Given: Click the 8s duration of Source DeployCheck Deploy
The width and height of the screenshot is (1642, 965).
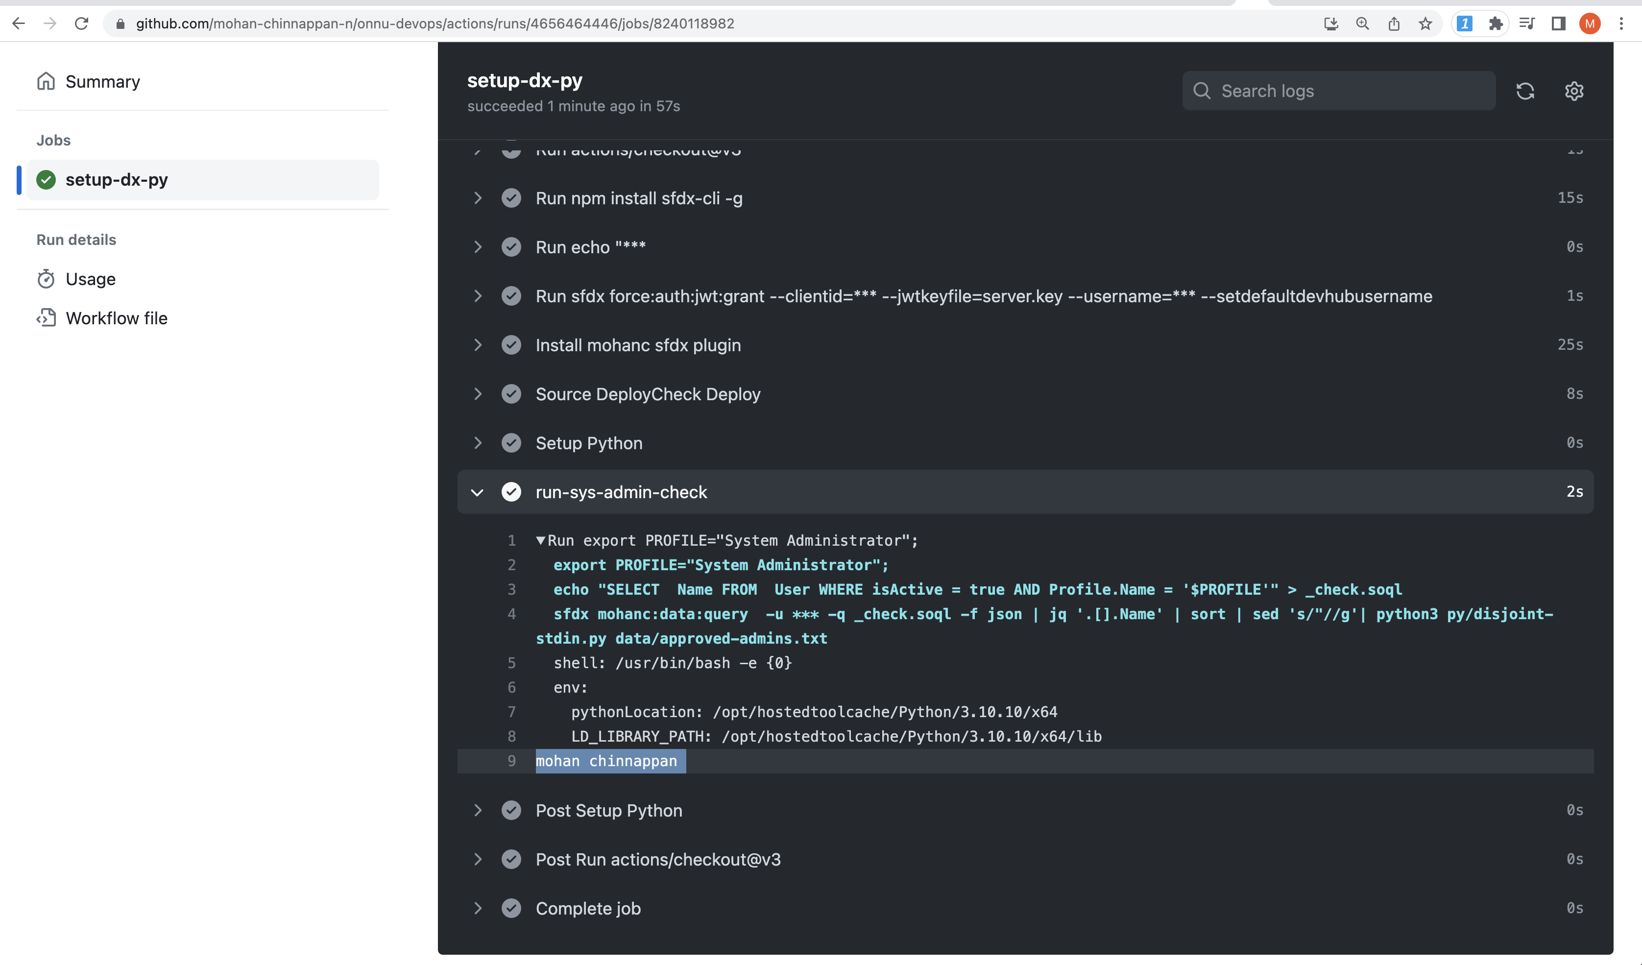Looking at the screenshot, I should [x=1575, y=394].
